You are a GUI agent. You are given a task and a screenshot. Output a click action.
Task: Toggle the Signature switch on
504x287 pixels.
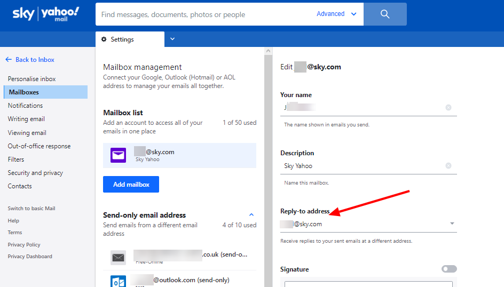pos(449,269)
